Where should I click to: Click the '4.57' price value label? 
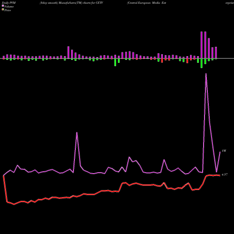coord(225,175)
